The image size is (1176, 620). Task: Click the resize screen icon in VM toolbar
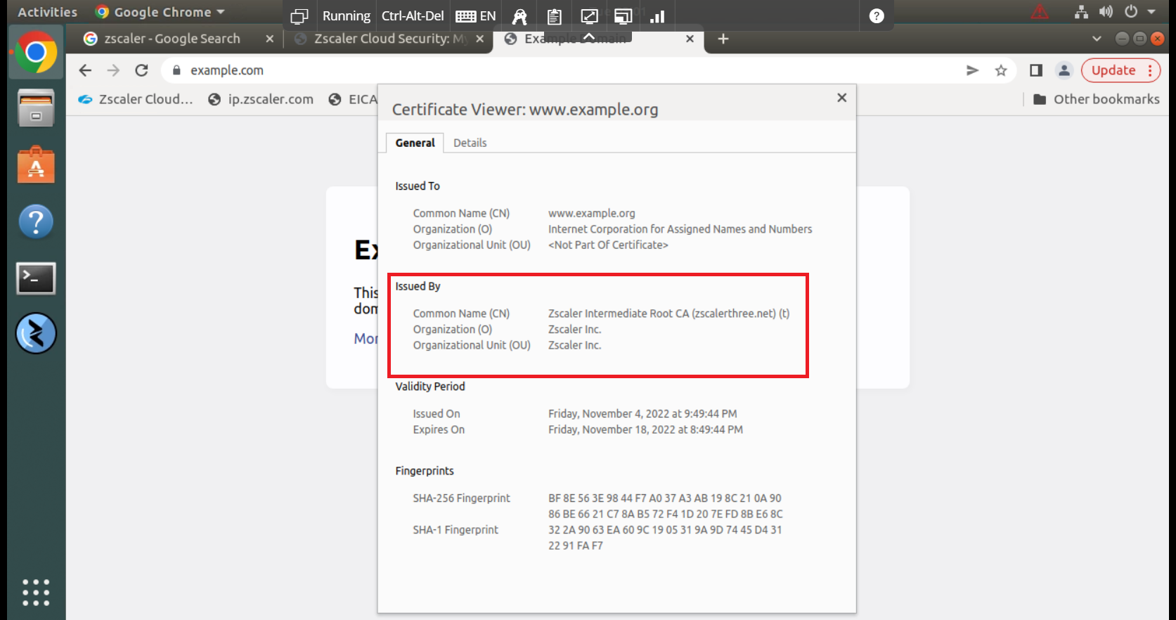click(589, 16)
